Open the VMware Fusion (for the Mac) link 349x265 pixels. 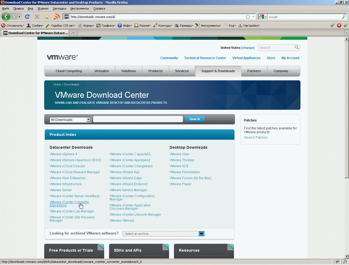click(x=191, y=178)
